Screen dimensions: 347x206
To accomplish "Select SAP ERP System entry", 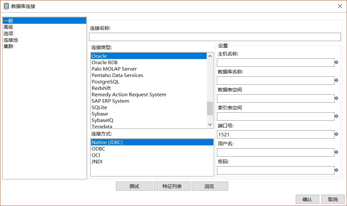I will click(149, 101).
